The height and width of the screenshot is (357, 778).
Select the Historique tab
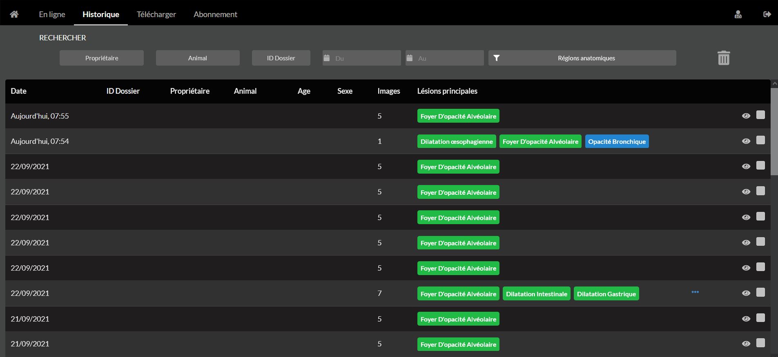point(101,14)
